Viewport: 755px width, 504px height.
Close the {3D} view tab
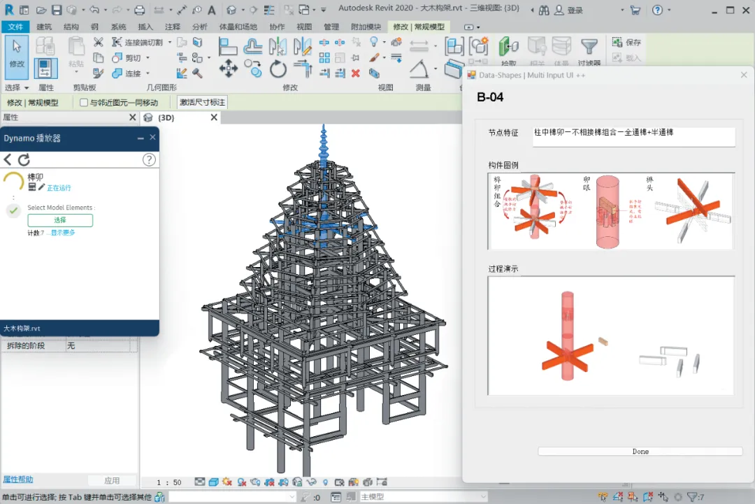coord(215,117)
